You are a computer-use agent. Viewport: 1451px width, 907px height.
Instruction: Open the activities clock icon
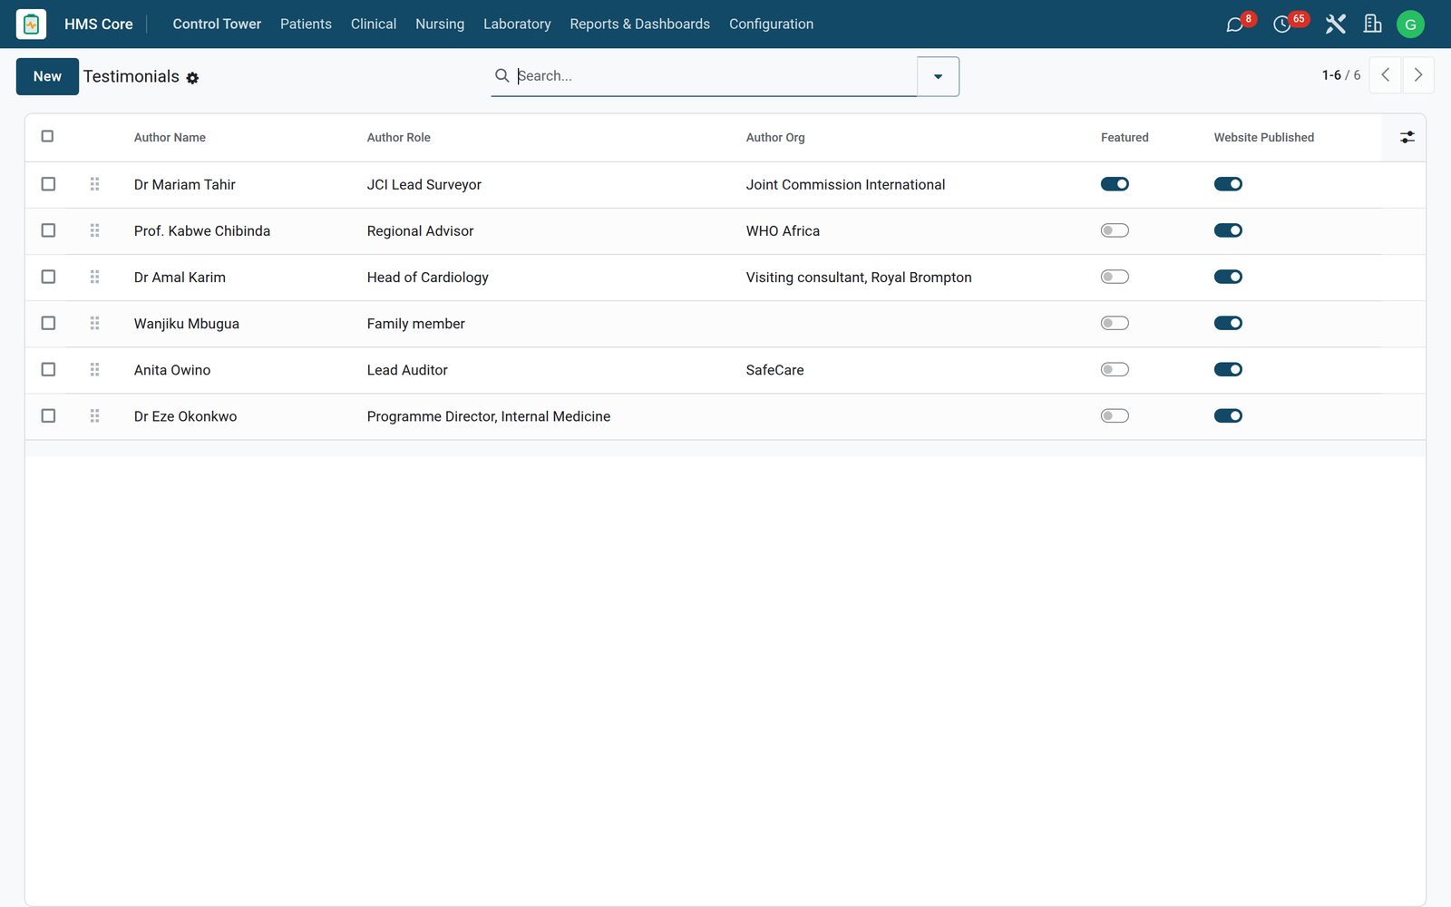(1281, 24)
